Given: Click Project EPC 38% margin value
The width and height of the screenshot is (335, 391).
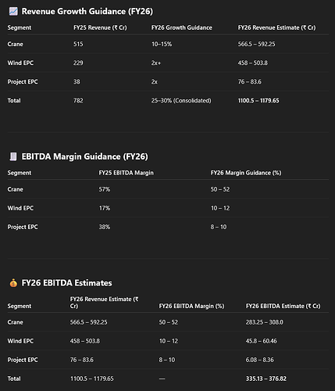Looking at the screenshot, I should pyautogui.click(x=105, y=227).
